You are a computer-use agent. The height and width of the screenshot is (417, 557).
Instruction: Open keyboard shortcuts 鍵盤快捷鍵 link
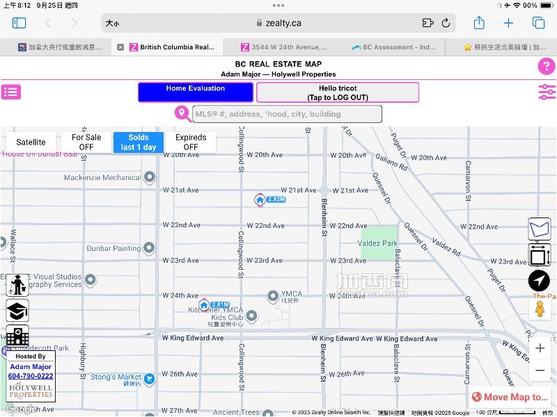tap(391, 413)
